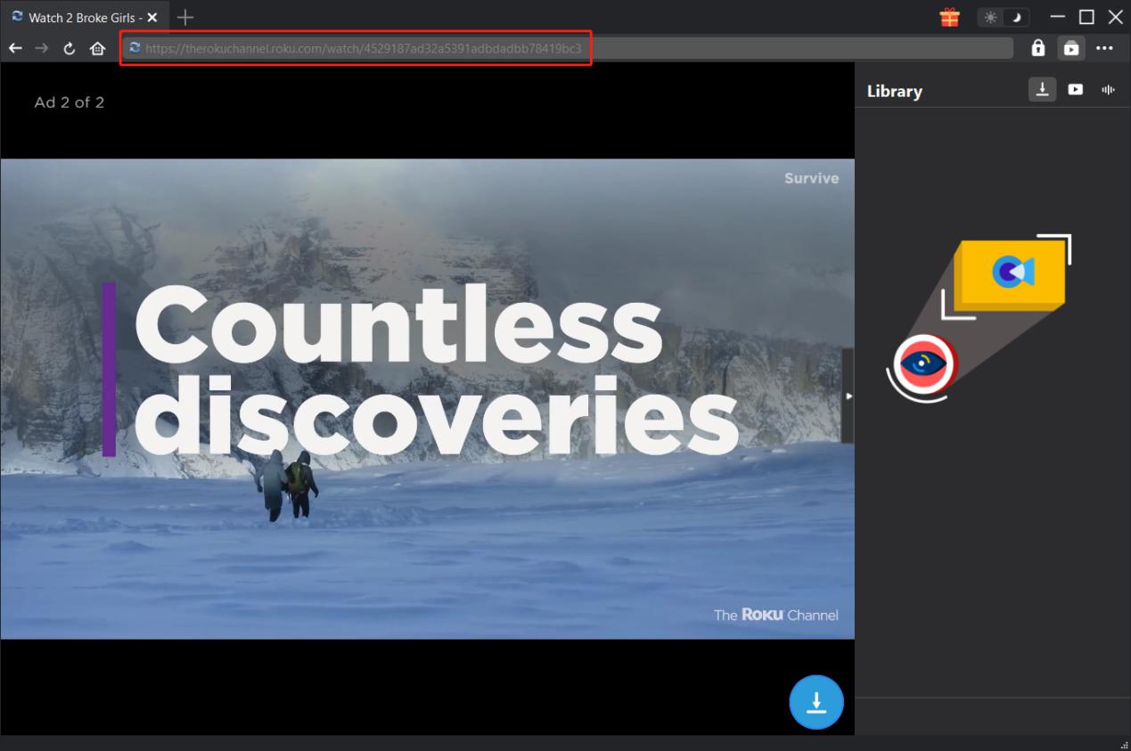
Task: Switch Library view to video downloads
Action: coord(1075,89)
